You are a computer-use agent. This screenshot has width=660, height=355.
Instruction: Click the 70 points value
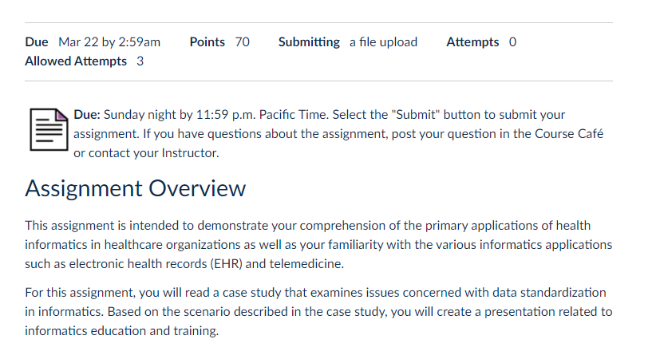(242, 42)
